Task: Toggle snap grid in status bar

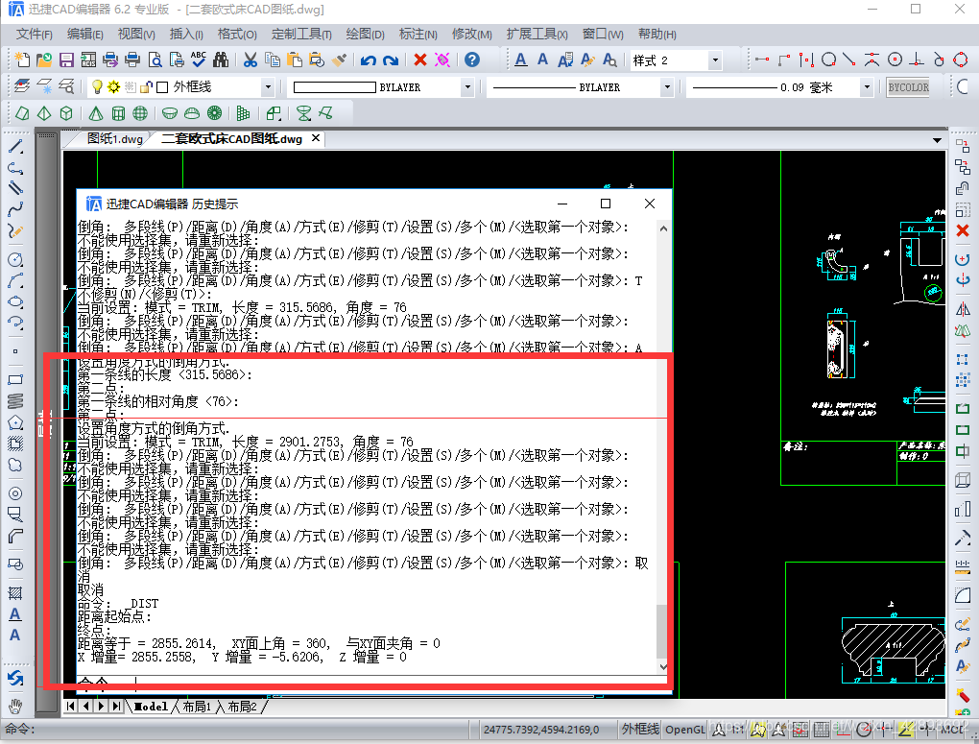Action: tap(800, 729)
